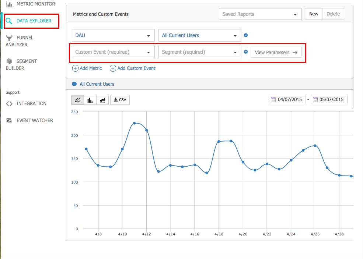
Task: Download chart data as CSV
Action: [x=120, y=100]
